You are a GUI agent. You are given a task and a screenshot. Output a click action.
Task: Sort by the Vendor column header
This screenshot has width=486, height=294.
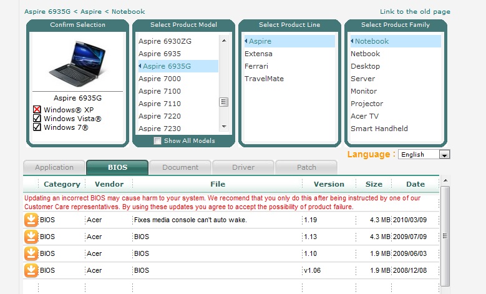click(109, 184)
